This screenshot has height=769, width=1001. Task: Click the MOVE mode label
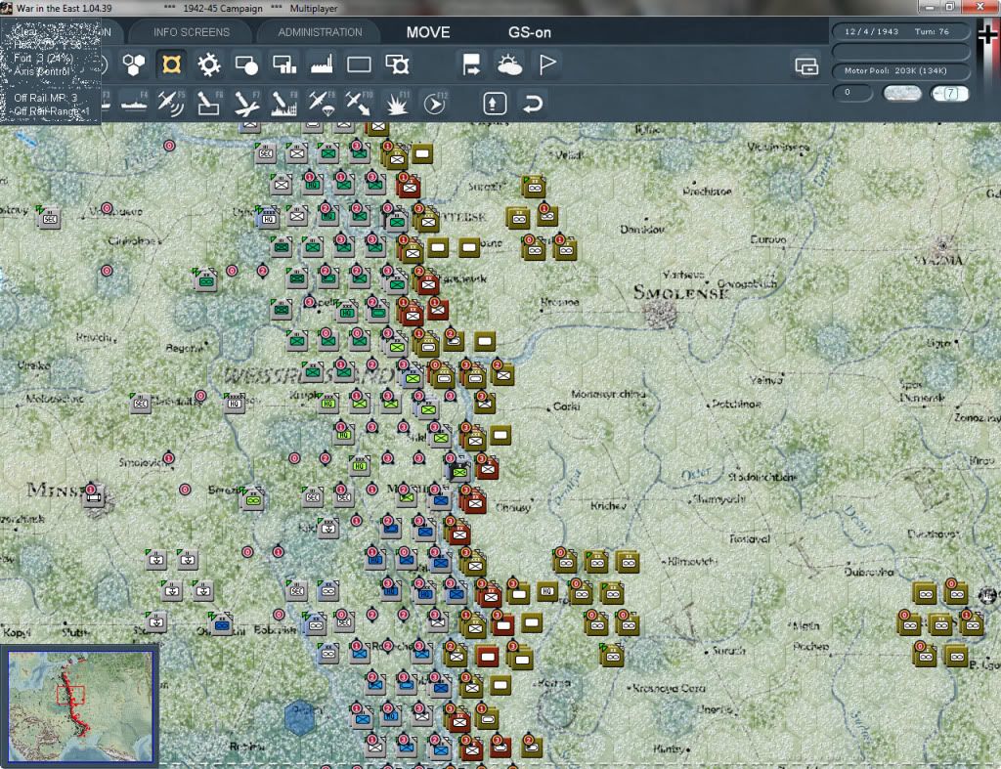[x=428, y=32]
